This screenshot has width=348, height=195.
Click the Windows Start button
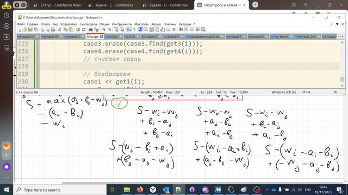coord(7,190)
